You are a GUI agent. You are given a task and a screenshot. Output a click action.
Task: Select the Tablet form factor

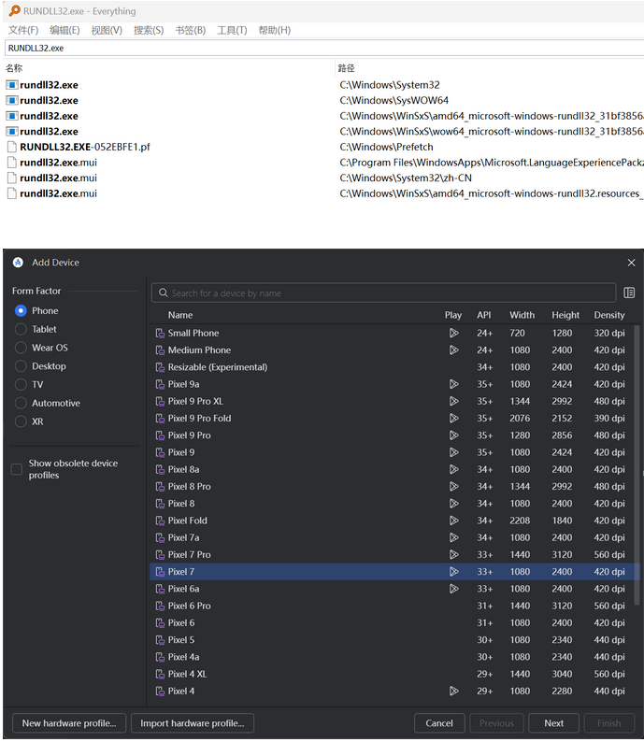click(x=21, y=329)
